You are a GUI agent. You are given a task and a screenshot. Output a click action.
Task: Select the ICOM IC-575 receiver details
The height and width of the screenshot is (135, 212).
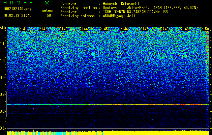pos(135,12)
